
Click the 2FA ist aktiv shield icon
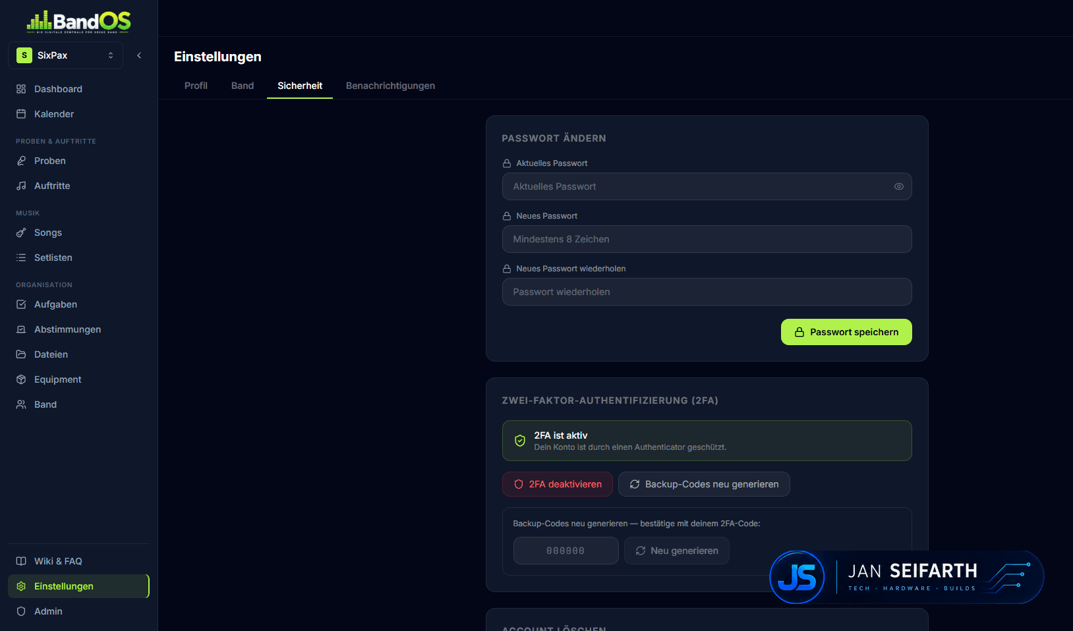(x=520, y=441)
